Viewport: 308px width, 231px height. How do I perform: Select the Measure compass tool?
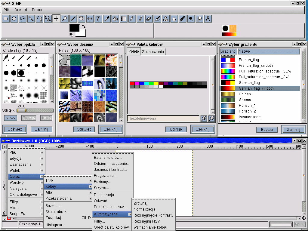point(208,19)
